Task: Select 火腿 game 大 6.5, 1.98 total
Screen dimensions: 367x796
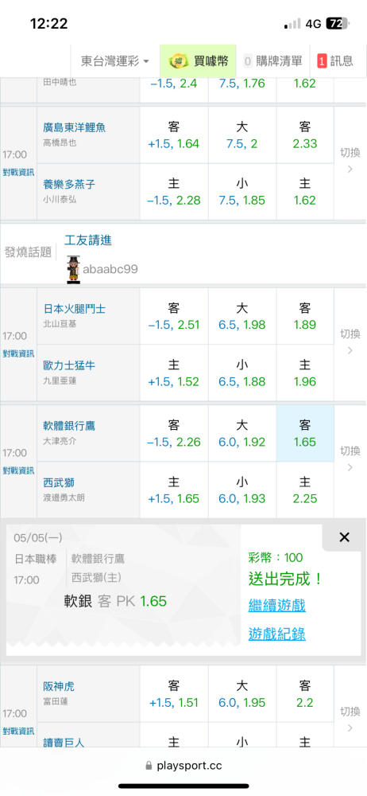Action: click(x=242, y=316)
